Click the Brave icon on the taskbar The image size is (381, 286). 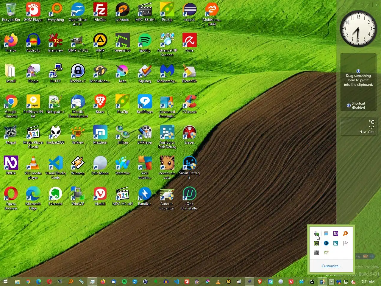[x=260, y=282]
